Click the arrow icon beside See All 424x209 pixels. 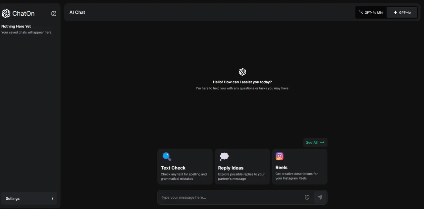[322, 142]
